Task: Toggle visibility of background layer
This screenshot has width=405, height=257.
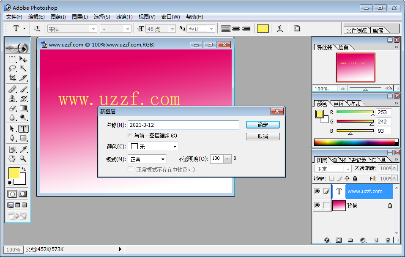Action: pos(317,205)
